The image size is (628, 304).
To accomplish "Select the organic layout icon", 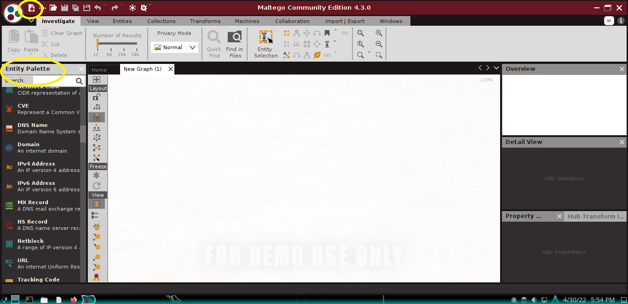I will point(97,147).
